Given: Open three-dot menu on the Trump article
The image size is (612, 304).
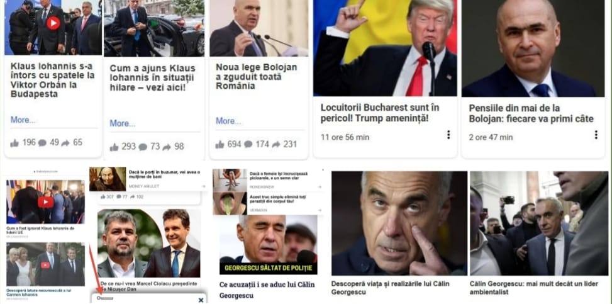Looking at the screenshot, I should click(x=448, y=135).
